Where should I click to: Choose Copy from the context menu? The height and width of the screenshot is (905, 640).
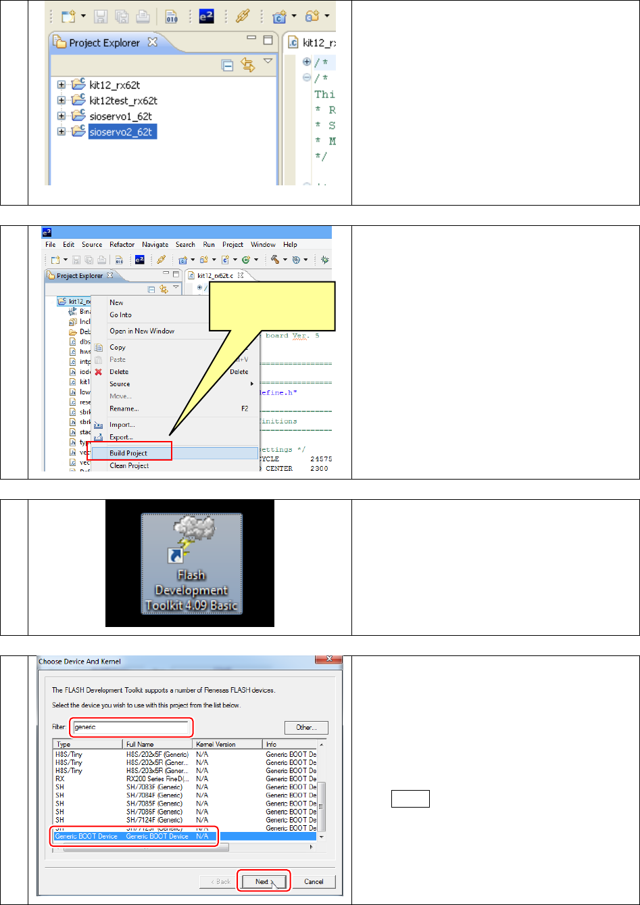174,347
